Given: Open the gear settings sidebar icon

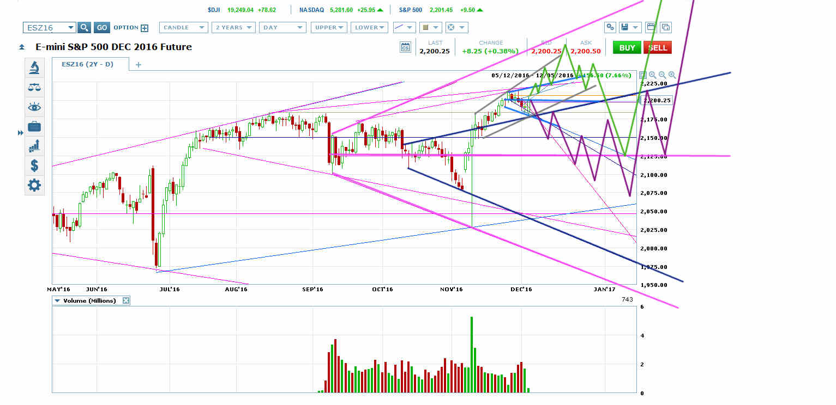Looking at the screenshot, I should [34, 186].
